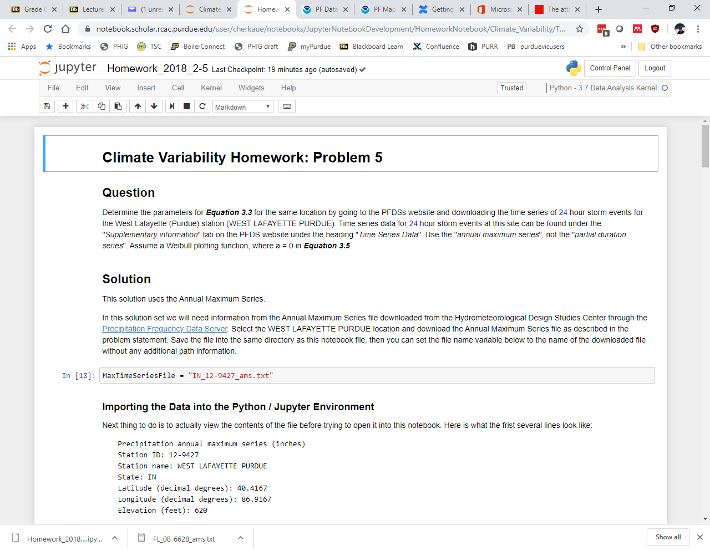Save notebook with the floppy disk icon

click(x=47, y=106)
